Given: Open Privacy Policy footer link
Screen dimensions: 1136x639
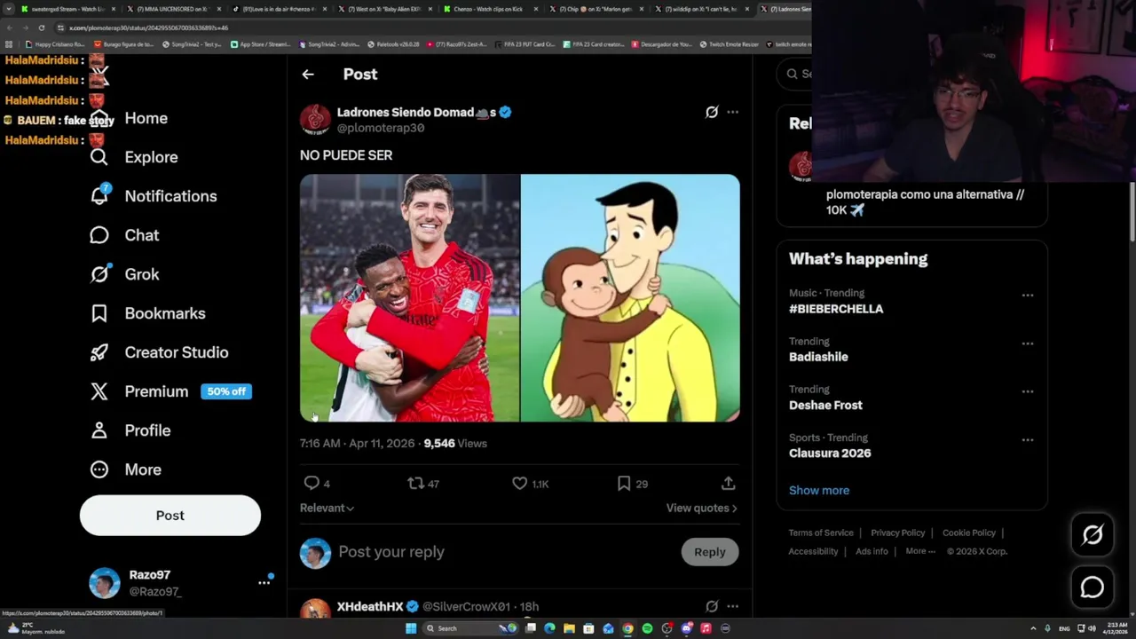Looking at the screenshot, I should [897, 532].
